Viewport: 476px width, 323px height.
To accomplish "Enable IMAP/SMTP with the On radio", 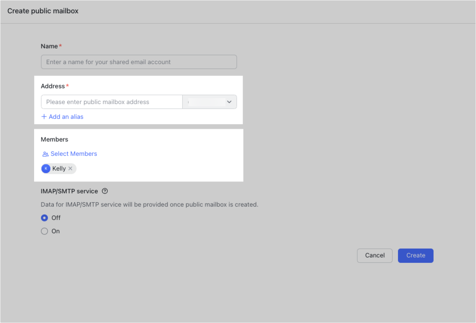I will coord(44,231).
